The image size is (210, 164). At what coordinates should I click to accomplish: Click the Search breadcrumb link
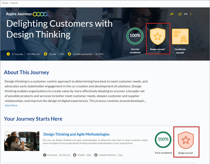pos(14,3)
